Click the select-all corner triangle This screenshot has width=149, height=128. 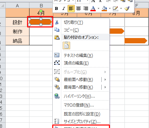3,6
